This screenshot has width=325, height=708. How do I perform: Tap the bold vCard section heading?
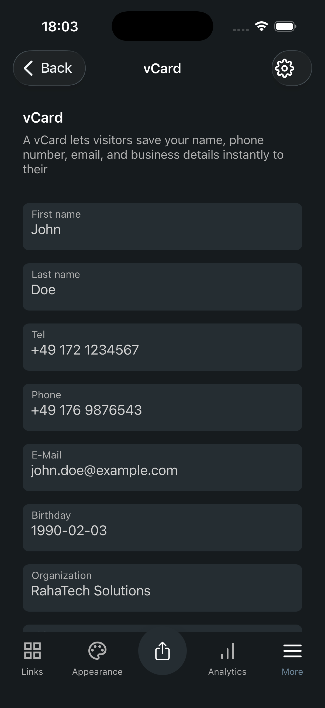pos(43,118)
